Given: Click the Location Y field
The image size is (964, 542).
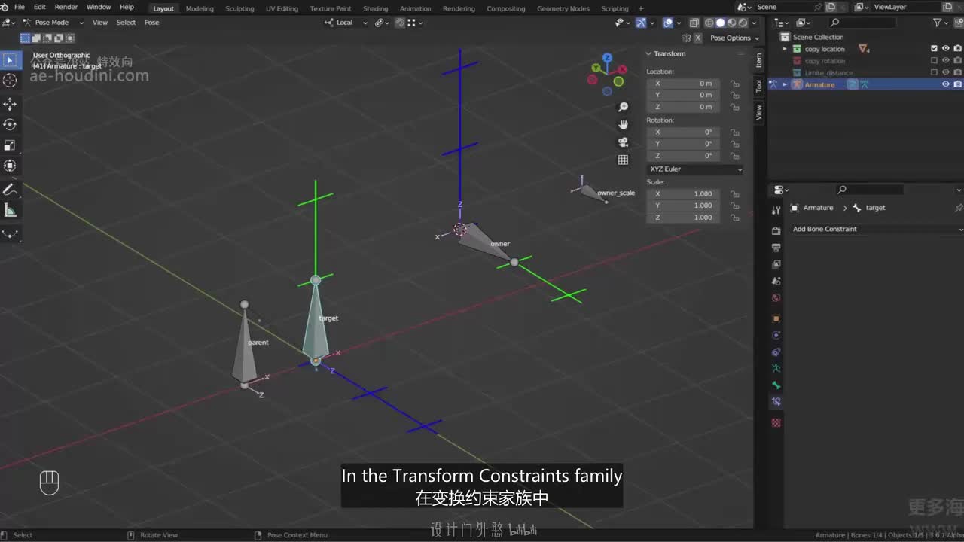Looking at the screenshot, I should pos(685,95).
